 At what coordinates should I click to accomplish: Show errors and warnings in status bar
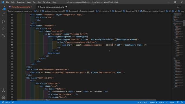(6, 102)
